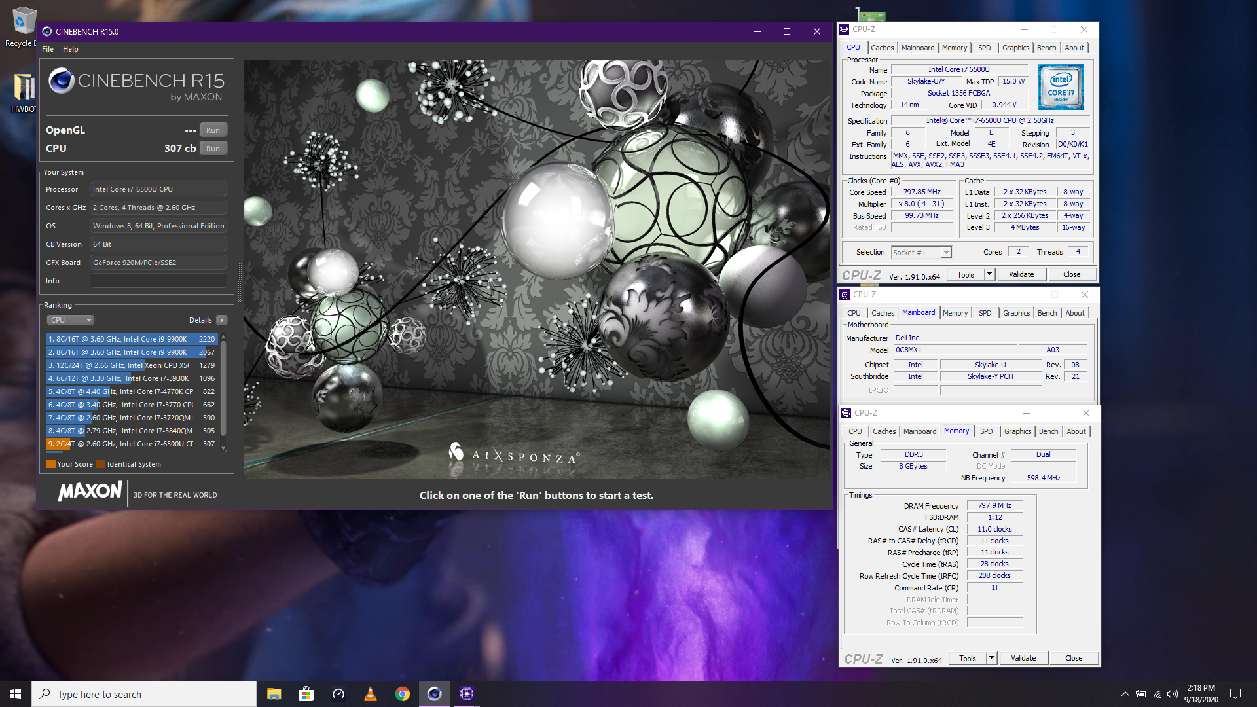Click Tools button in top CPU-Z
Image resolution: width=1257 pixels, height=707 pixels.
[966, 275]
